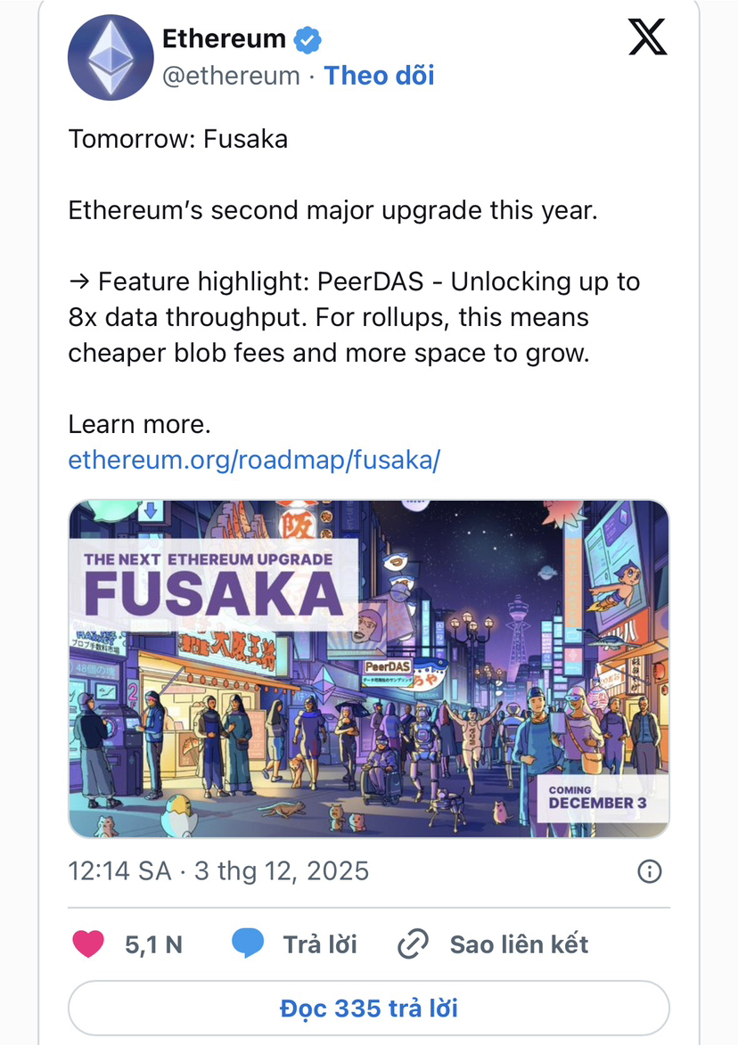Screen dimensions: 738x1045
Task: Click the 5,1 N like count
Action: click(x=153, y=944)
